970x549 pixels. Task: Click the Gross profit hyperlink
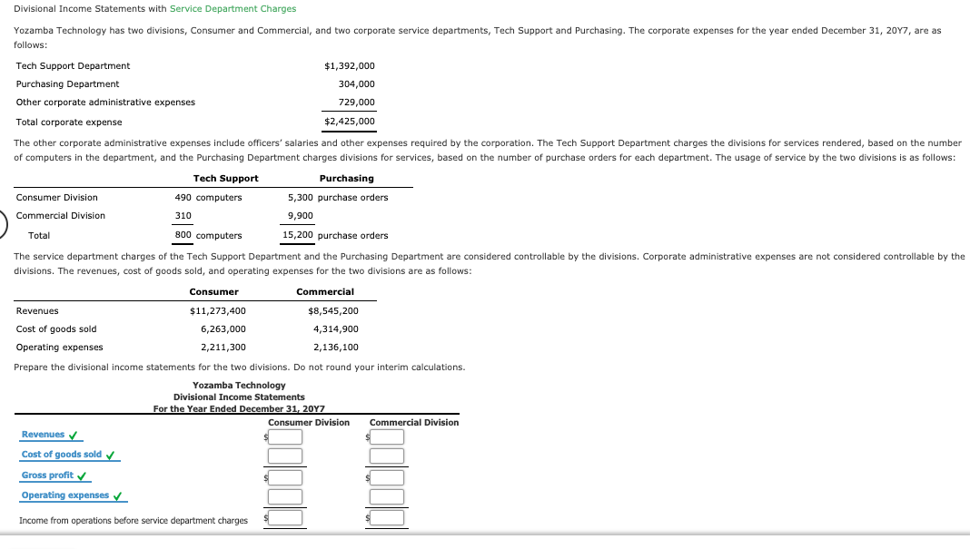(x=45, y=475)
